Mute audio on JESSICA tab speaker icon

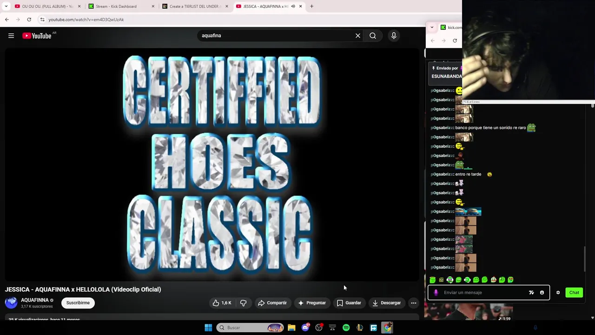[x=293, y=6]
